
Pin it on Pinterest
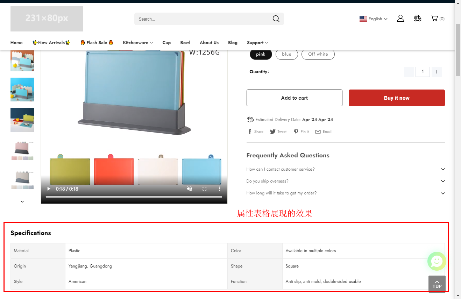(x=301, y=131)
